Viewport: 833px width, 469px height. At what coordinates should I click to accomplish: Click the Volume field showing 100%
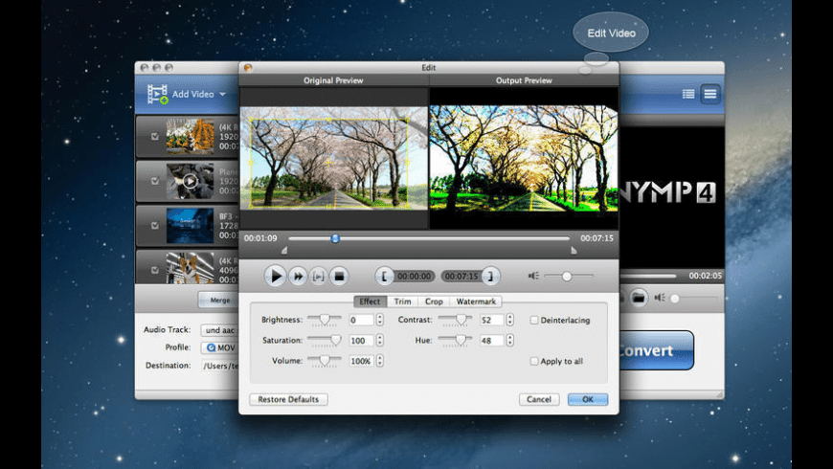[x=361, y=361]
